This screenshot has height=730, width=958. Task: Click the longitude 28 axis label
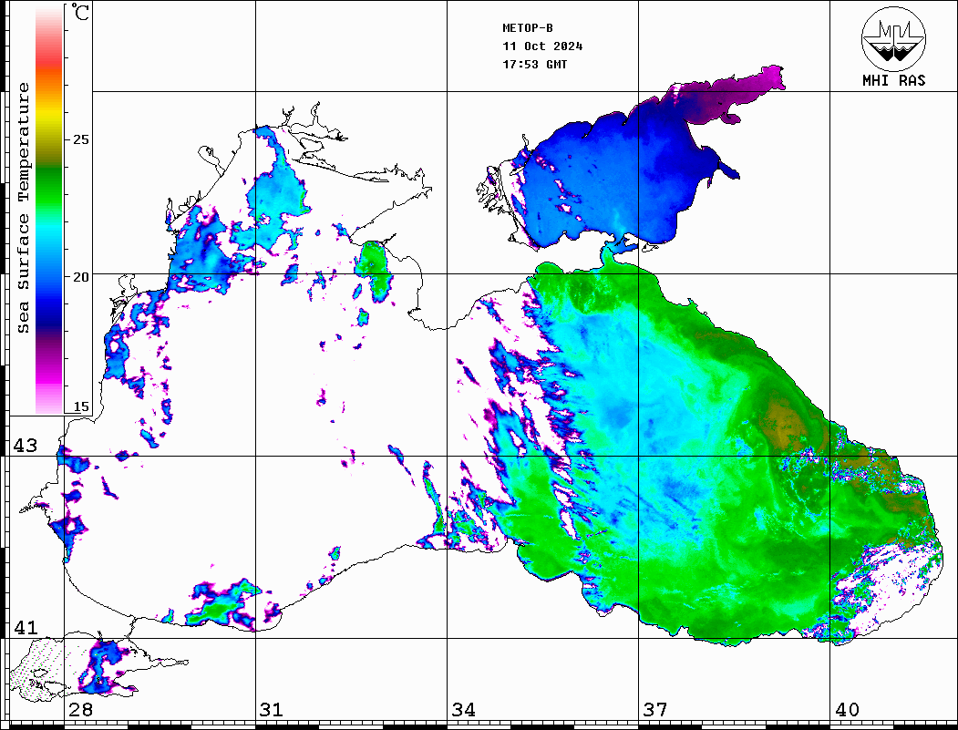tap(80, 710)
